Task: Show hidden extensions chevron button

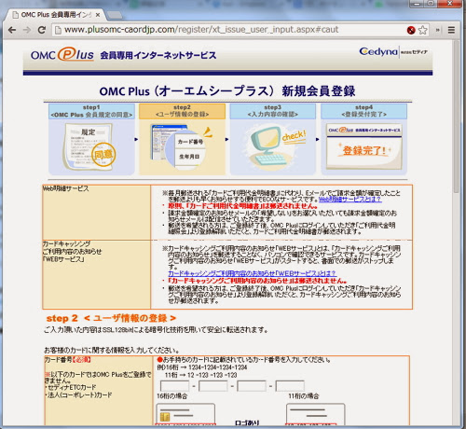Action: [x=438, y=30]
